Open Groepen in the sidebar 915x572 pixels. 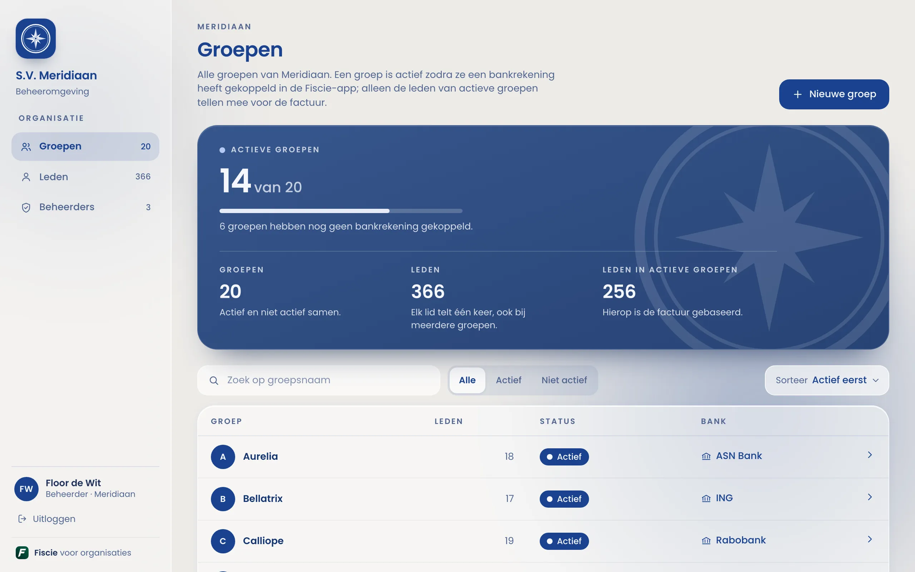[x=85, y=147]
